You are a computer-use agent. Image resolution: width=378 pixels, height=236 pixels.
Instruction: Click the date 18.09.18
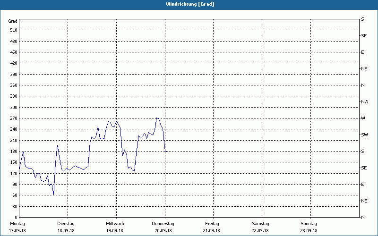[66, 231]
